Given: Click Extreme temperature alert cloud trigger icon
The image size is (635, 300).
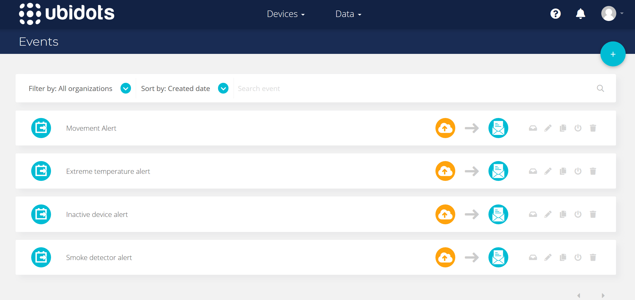Looking at the screenshot, I should click(x=445, y=171).
